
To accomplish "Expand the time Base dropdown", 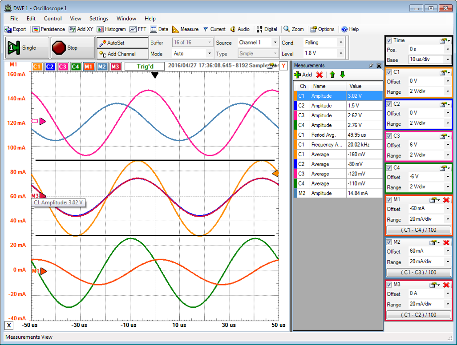I will (x=447, y=59).
